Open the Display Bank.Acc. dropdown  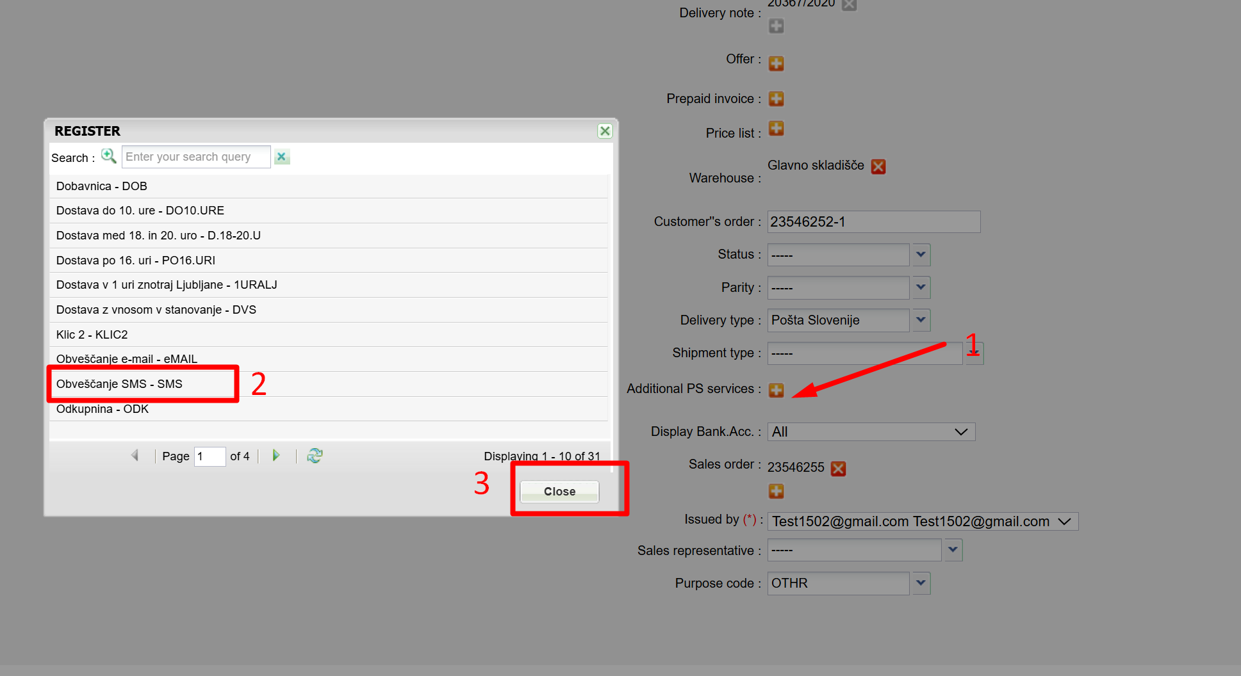coord(871,431)
